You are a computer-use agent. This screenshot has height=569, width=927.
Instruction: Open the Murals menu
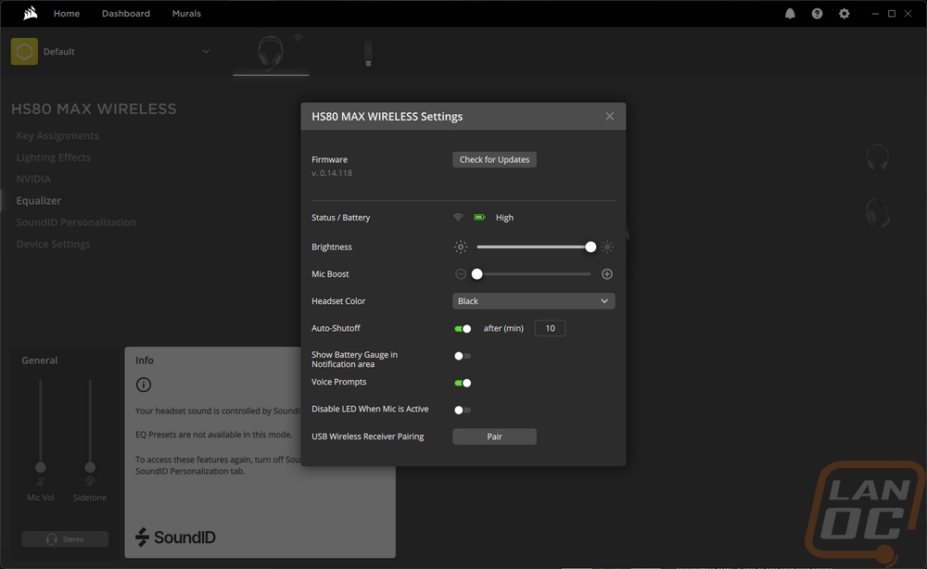pyautogui.click(x=186, y=14)
